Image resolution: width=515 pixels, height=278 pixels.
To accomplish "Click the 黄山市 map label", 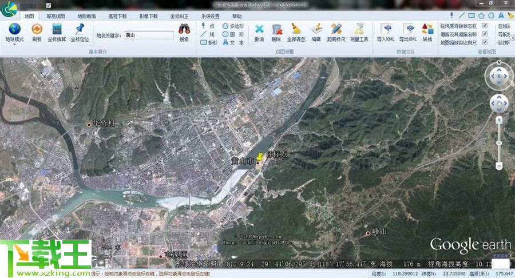I will [x=243, y=161].
